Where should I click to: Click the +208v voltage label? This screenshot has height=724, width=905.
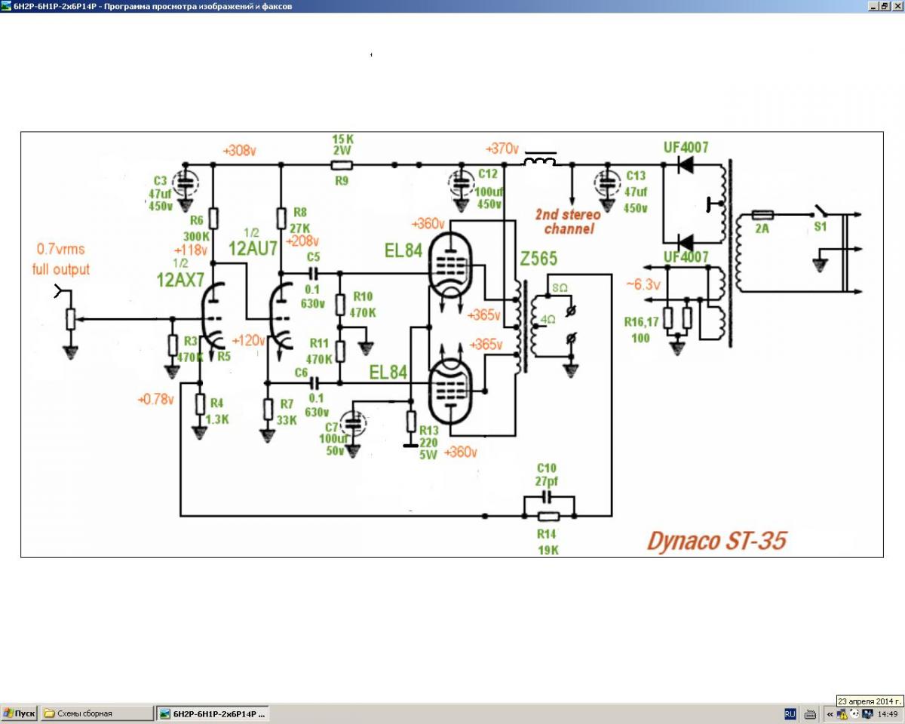pos(303,241)
